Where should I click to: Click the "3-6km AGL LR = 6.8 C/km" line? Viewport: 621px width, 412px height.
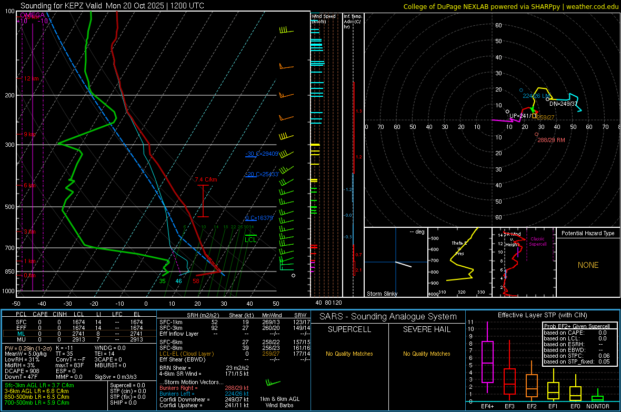36,391
